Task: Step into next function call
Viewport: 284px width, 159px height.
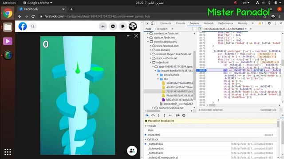Action: click(x=159, y=115)
